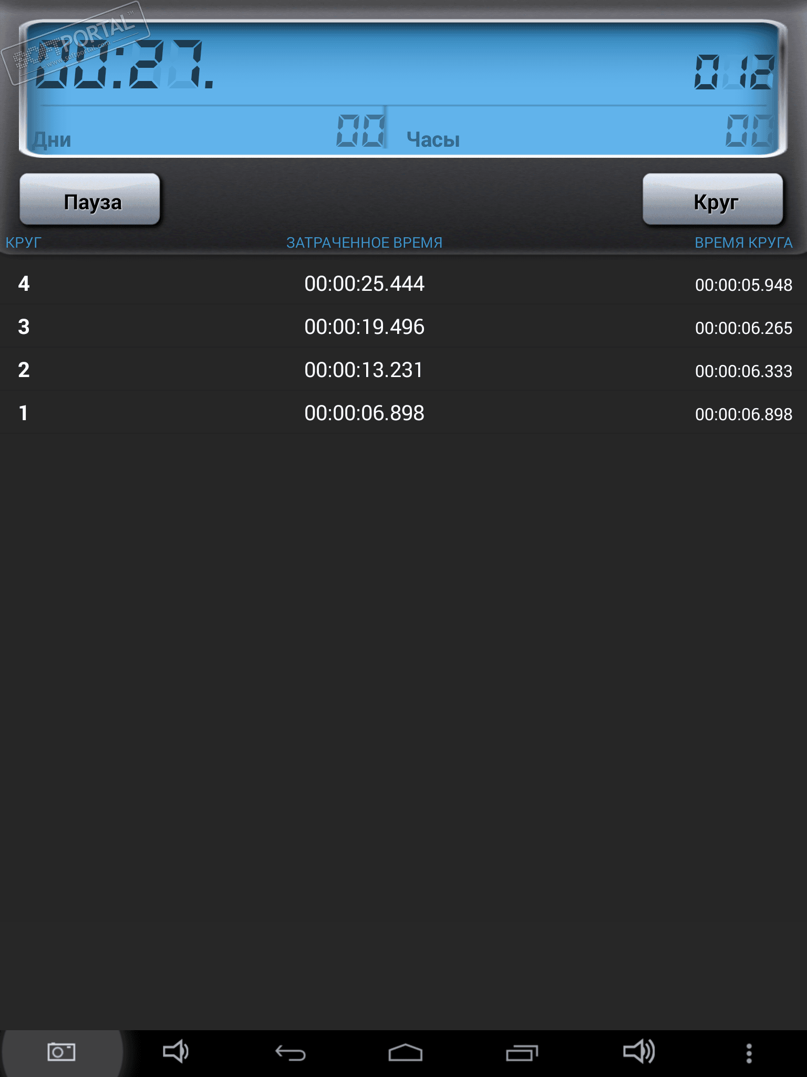Viewport: 807px width, 1077px height.
Task: Show recent apps icon
Action: pos(522,1053)
